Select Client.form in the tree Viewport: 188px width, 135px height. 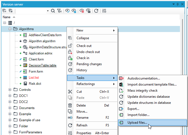(36, 59)
